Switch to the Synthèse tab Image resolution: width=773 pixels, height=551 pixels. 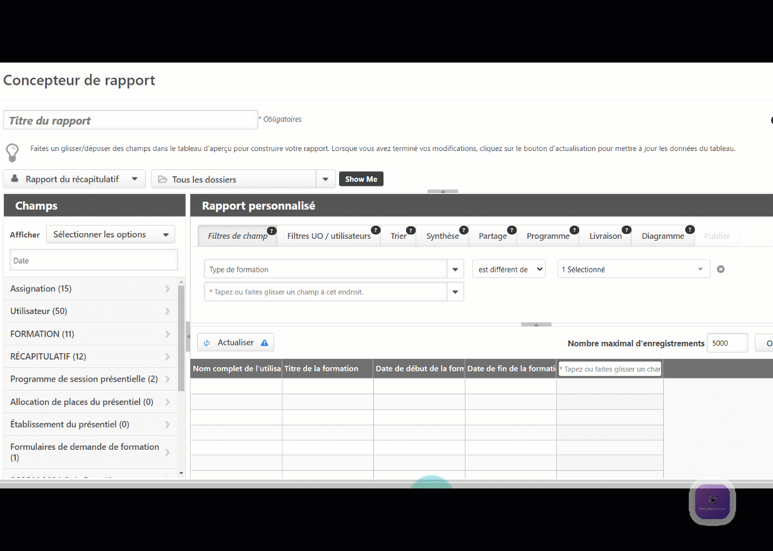click(443, 236)
